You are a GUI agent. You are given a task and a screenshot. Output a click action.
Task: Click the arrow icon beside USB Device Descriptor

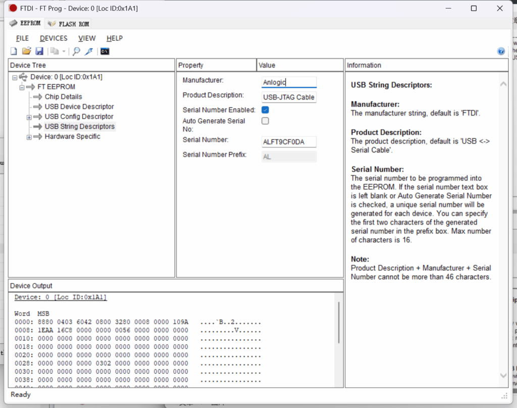tap(37, 107)
